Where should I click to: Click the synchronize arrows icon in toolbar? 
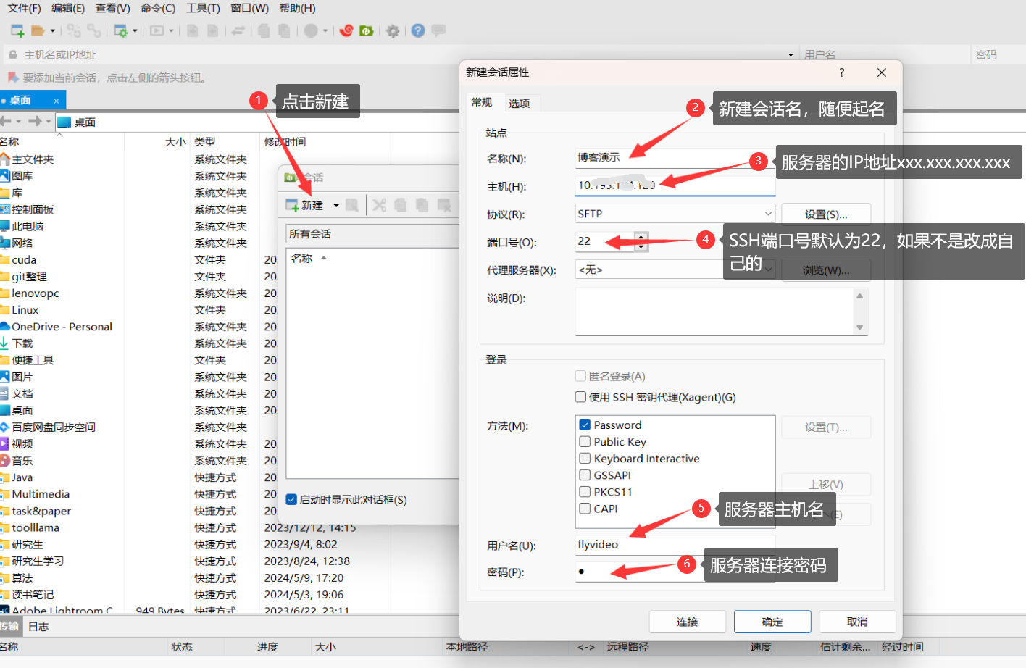pyautogui.click(x=238, y=30)
